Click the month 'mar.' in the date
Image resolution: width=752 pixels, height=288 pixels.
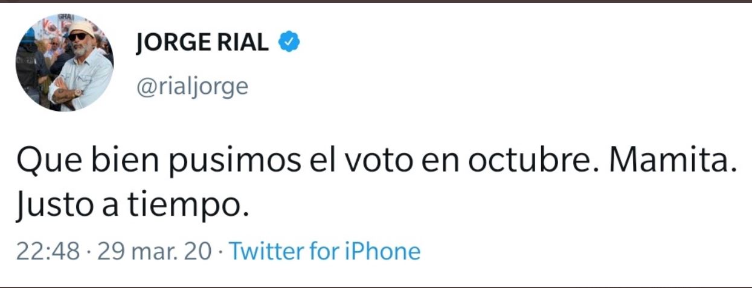point(160,251)
